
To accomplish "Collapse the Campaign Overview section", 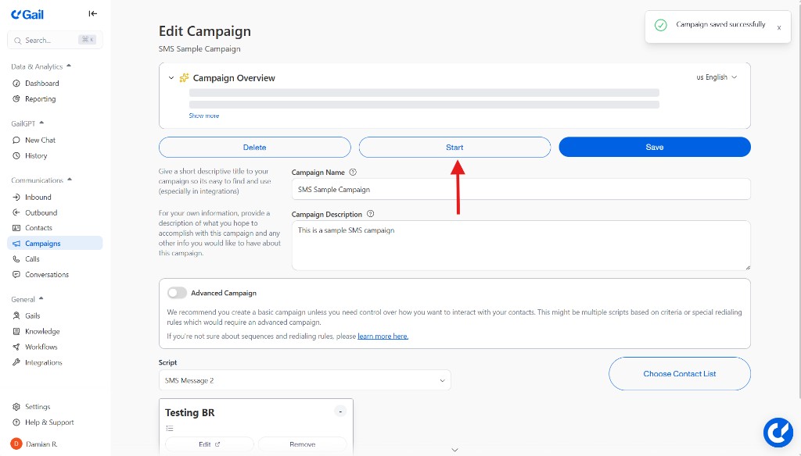I will [x=171, y=78].
